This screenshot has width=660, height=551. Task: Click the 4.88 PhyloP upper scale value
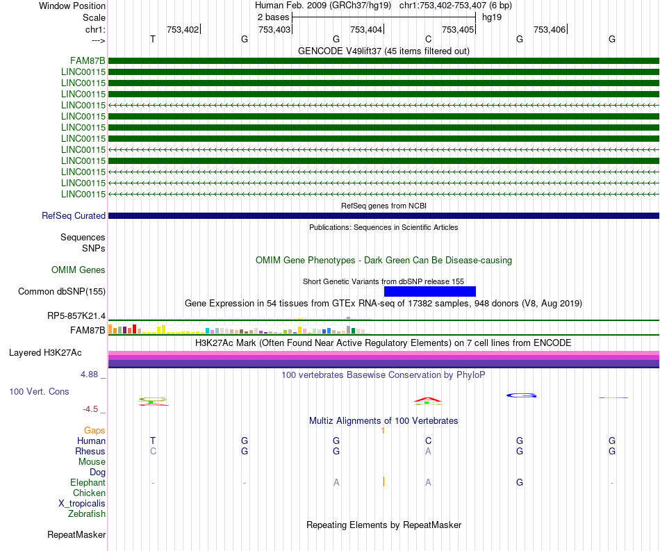(89, 375)
